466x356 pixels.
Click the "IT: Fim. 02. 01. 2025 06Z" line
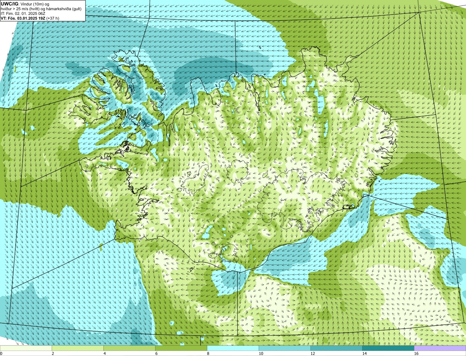coord(23,13)
